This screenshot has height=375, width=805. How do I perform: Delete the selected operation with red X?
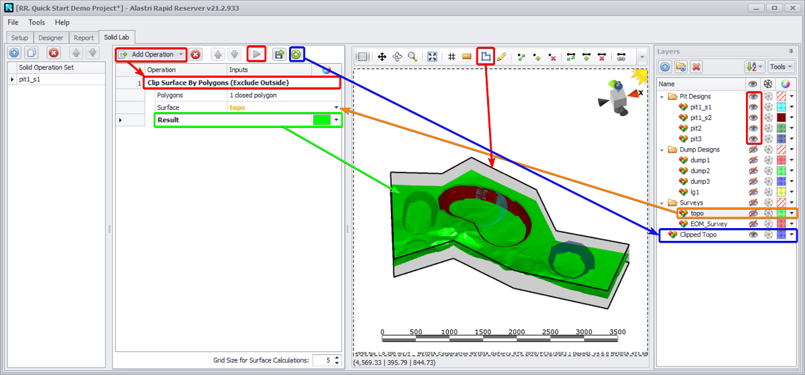(x=195, y=54)
